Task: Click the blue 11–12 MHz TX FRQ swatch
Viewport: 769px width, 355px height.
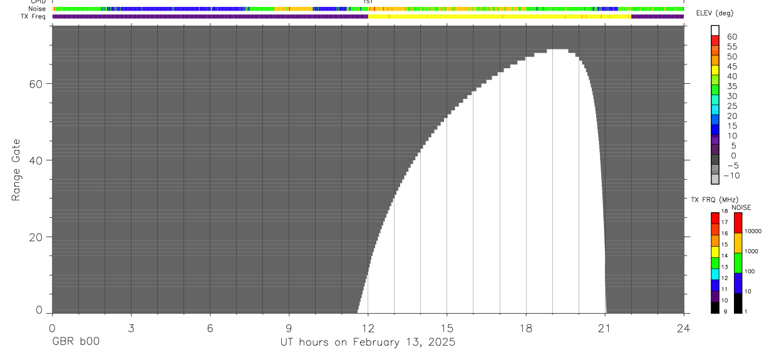Action: coord(715,284)
